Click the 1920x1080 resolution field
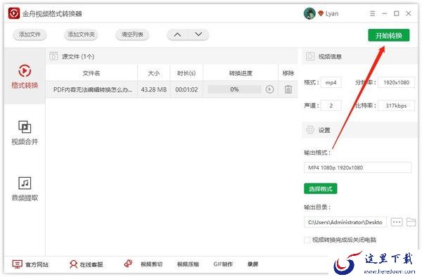 (x=396, y=82)
